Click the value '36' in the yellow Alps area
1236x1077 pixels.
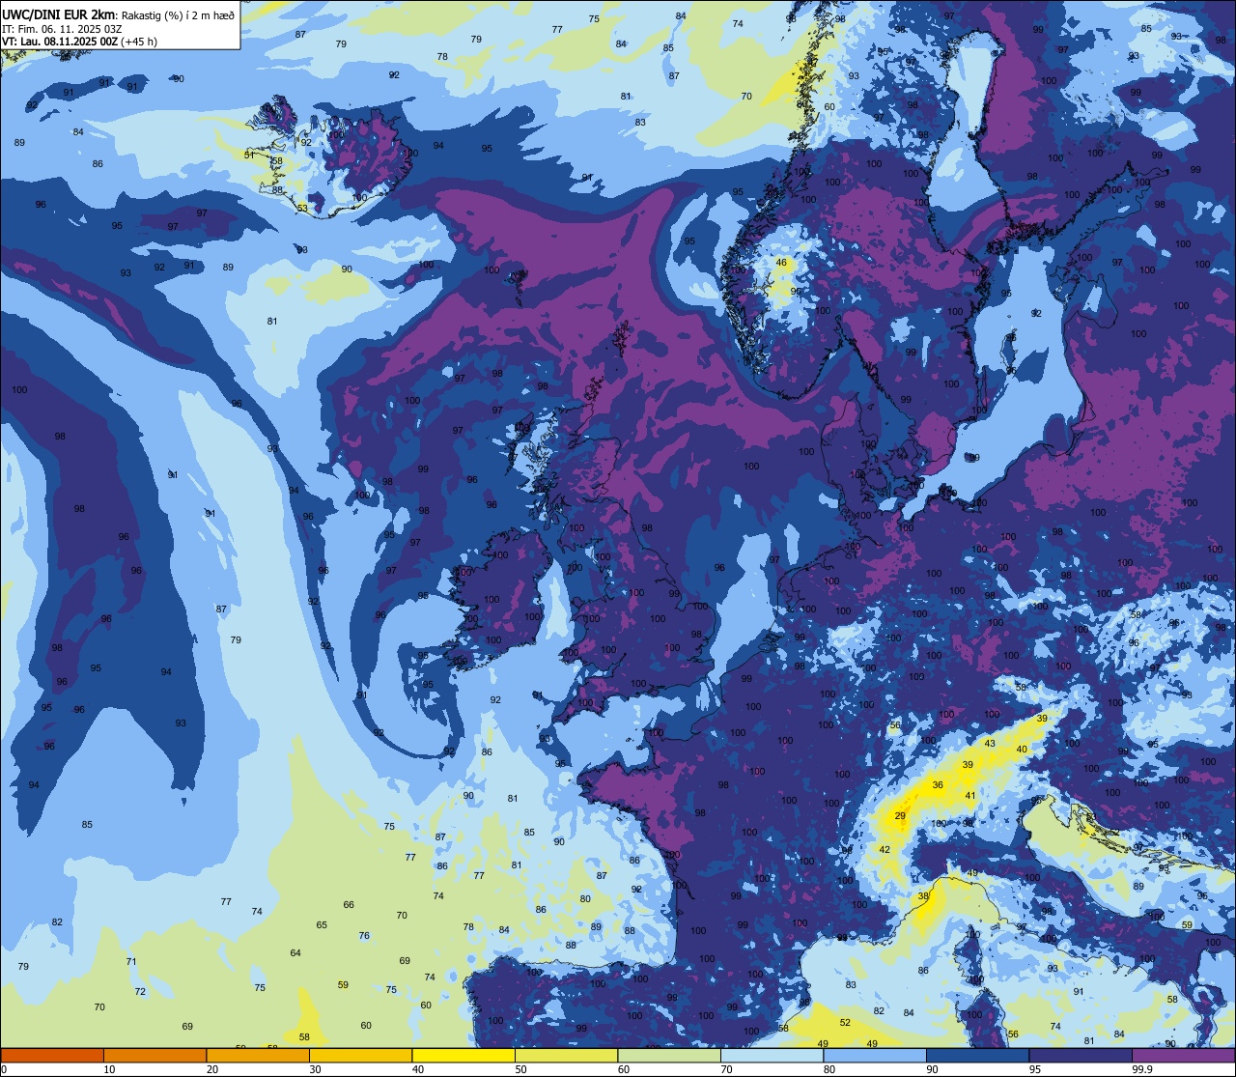tap(938, 785)
